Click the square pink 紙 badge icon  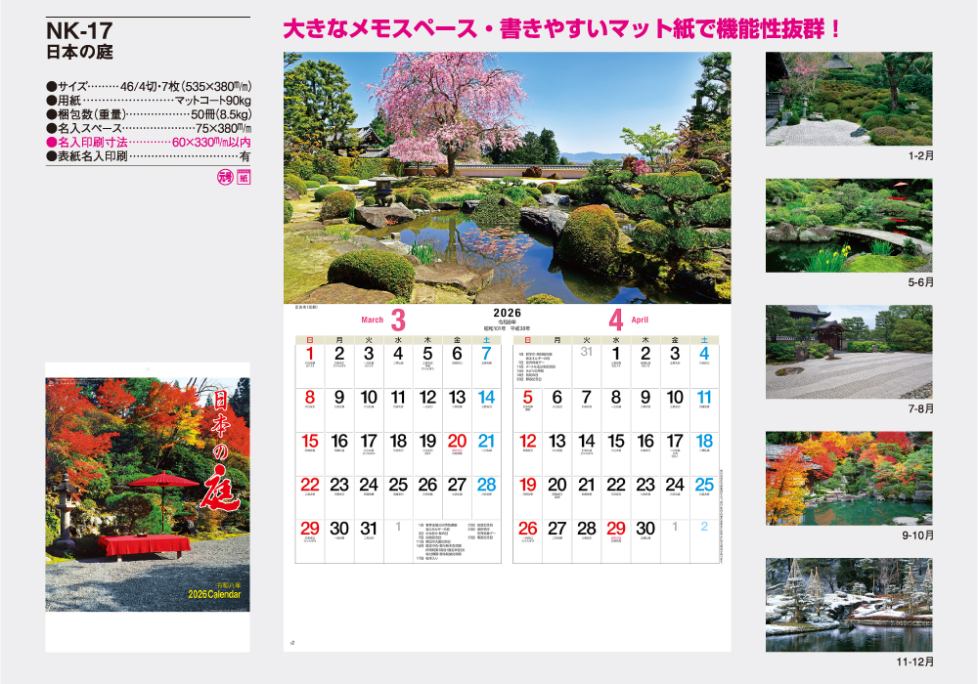coord(244,178)
